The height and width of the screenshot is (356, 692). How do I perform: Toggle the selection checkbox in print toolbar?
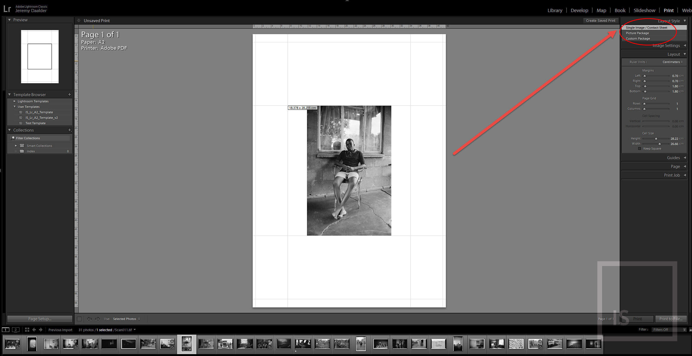[x=79, y=319]
